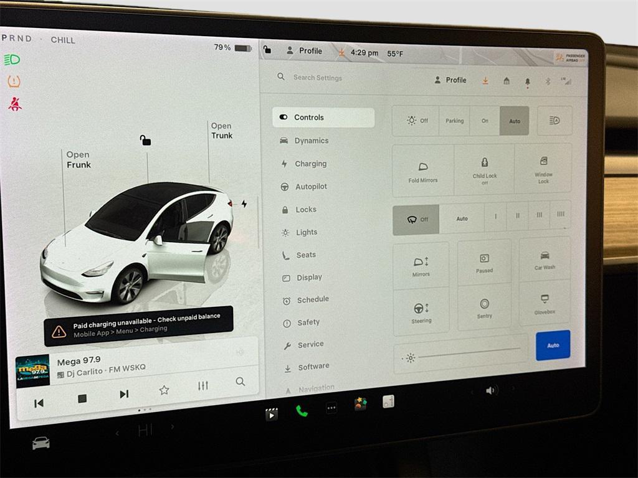Open the phone app from the dock
Screen dimensions: 638x478
pos(303,411)
